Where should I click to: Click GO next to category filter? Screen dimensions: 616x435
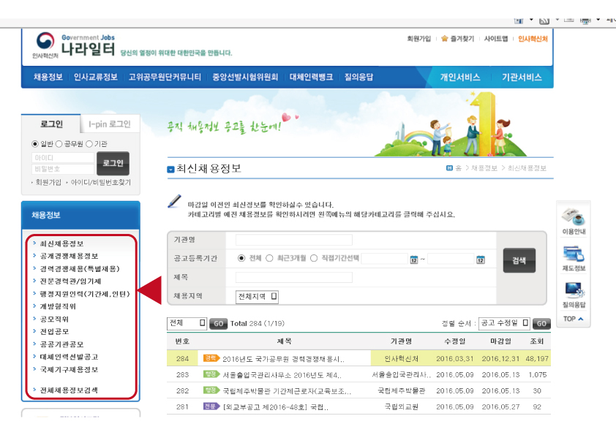coord(219,323)
